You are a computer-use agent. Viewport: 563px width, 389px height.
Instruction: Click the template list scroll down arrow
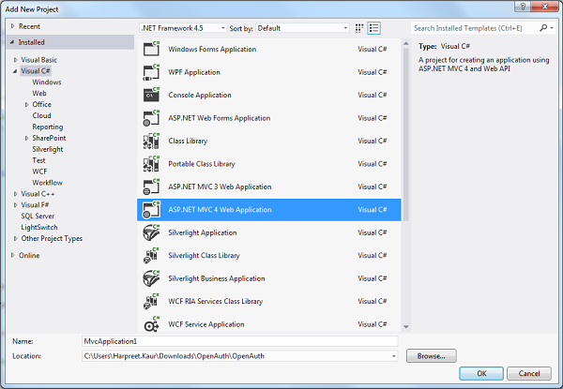point(406,326)
